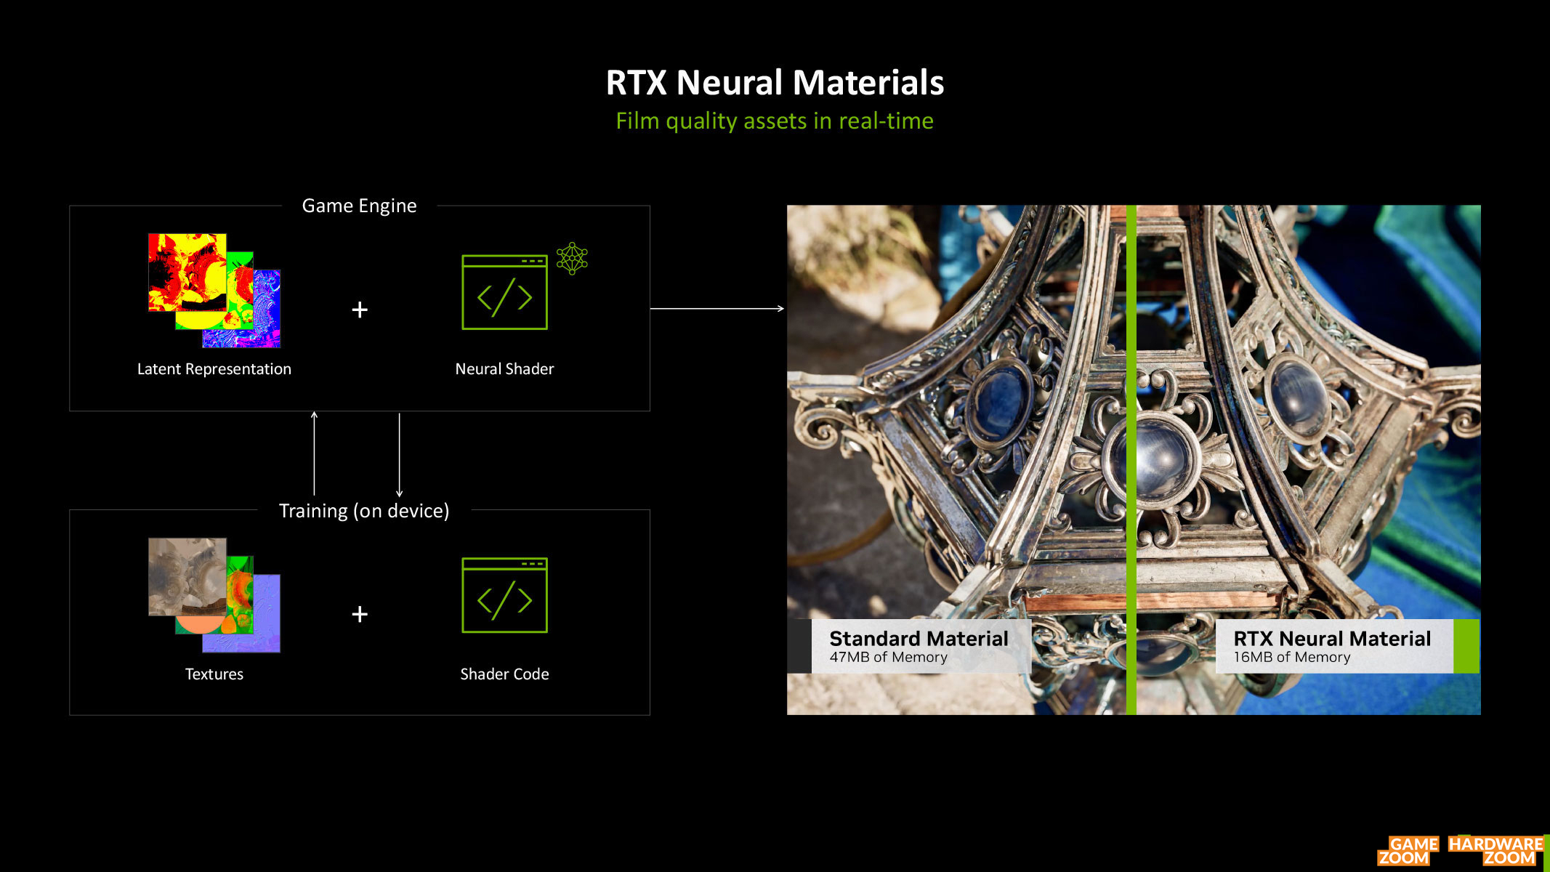Click the neural network node icon
Viewport: 1550px width, 872px height.
pyautogui.click(x=572, y=258)
